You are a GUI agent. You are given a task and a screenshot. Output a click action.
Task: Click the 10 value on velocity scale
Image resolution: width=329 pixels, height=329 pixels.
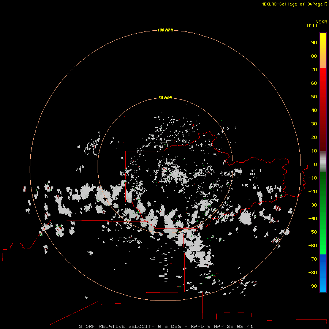(314, 151)
